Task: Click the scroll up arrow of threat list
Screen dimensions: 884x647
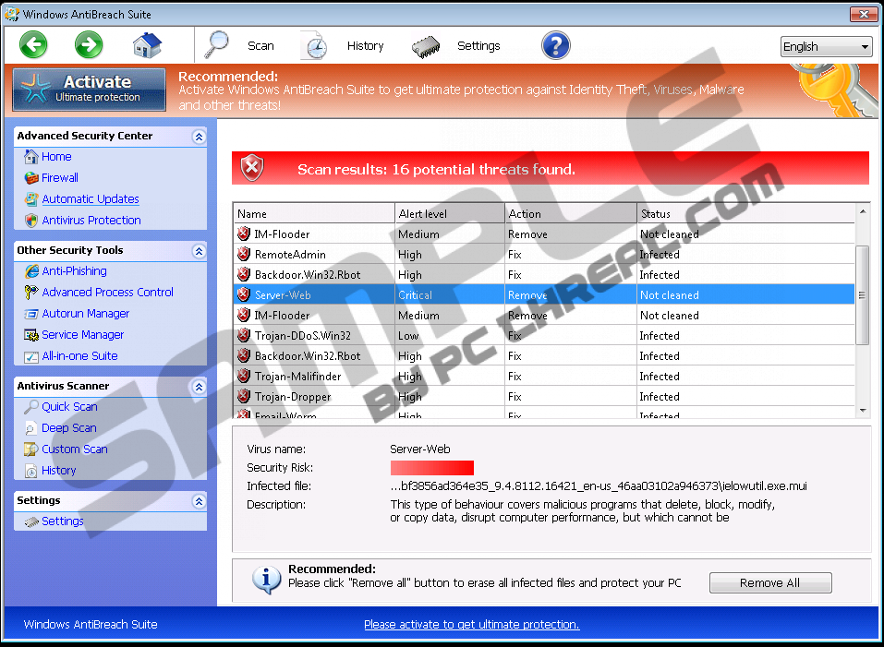Action: [x=863, y=211]
